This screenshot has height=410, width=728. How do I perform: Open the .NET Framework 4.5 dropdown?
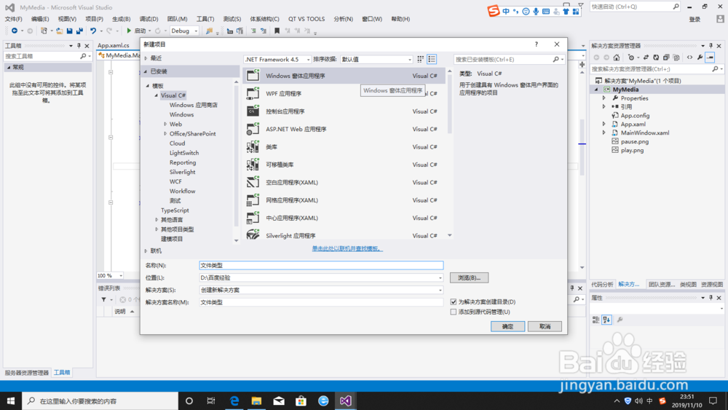277,60
